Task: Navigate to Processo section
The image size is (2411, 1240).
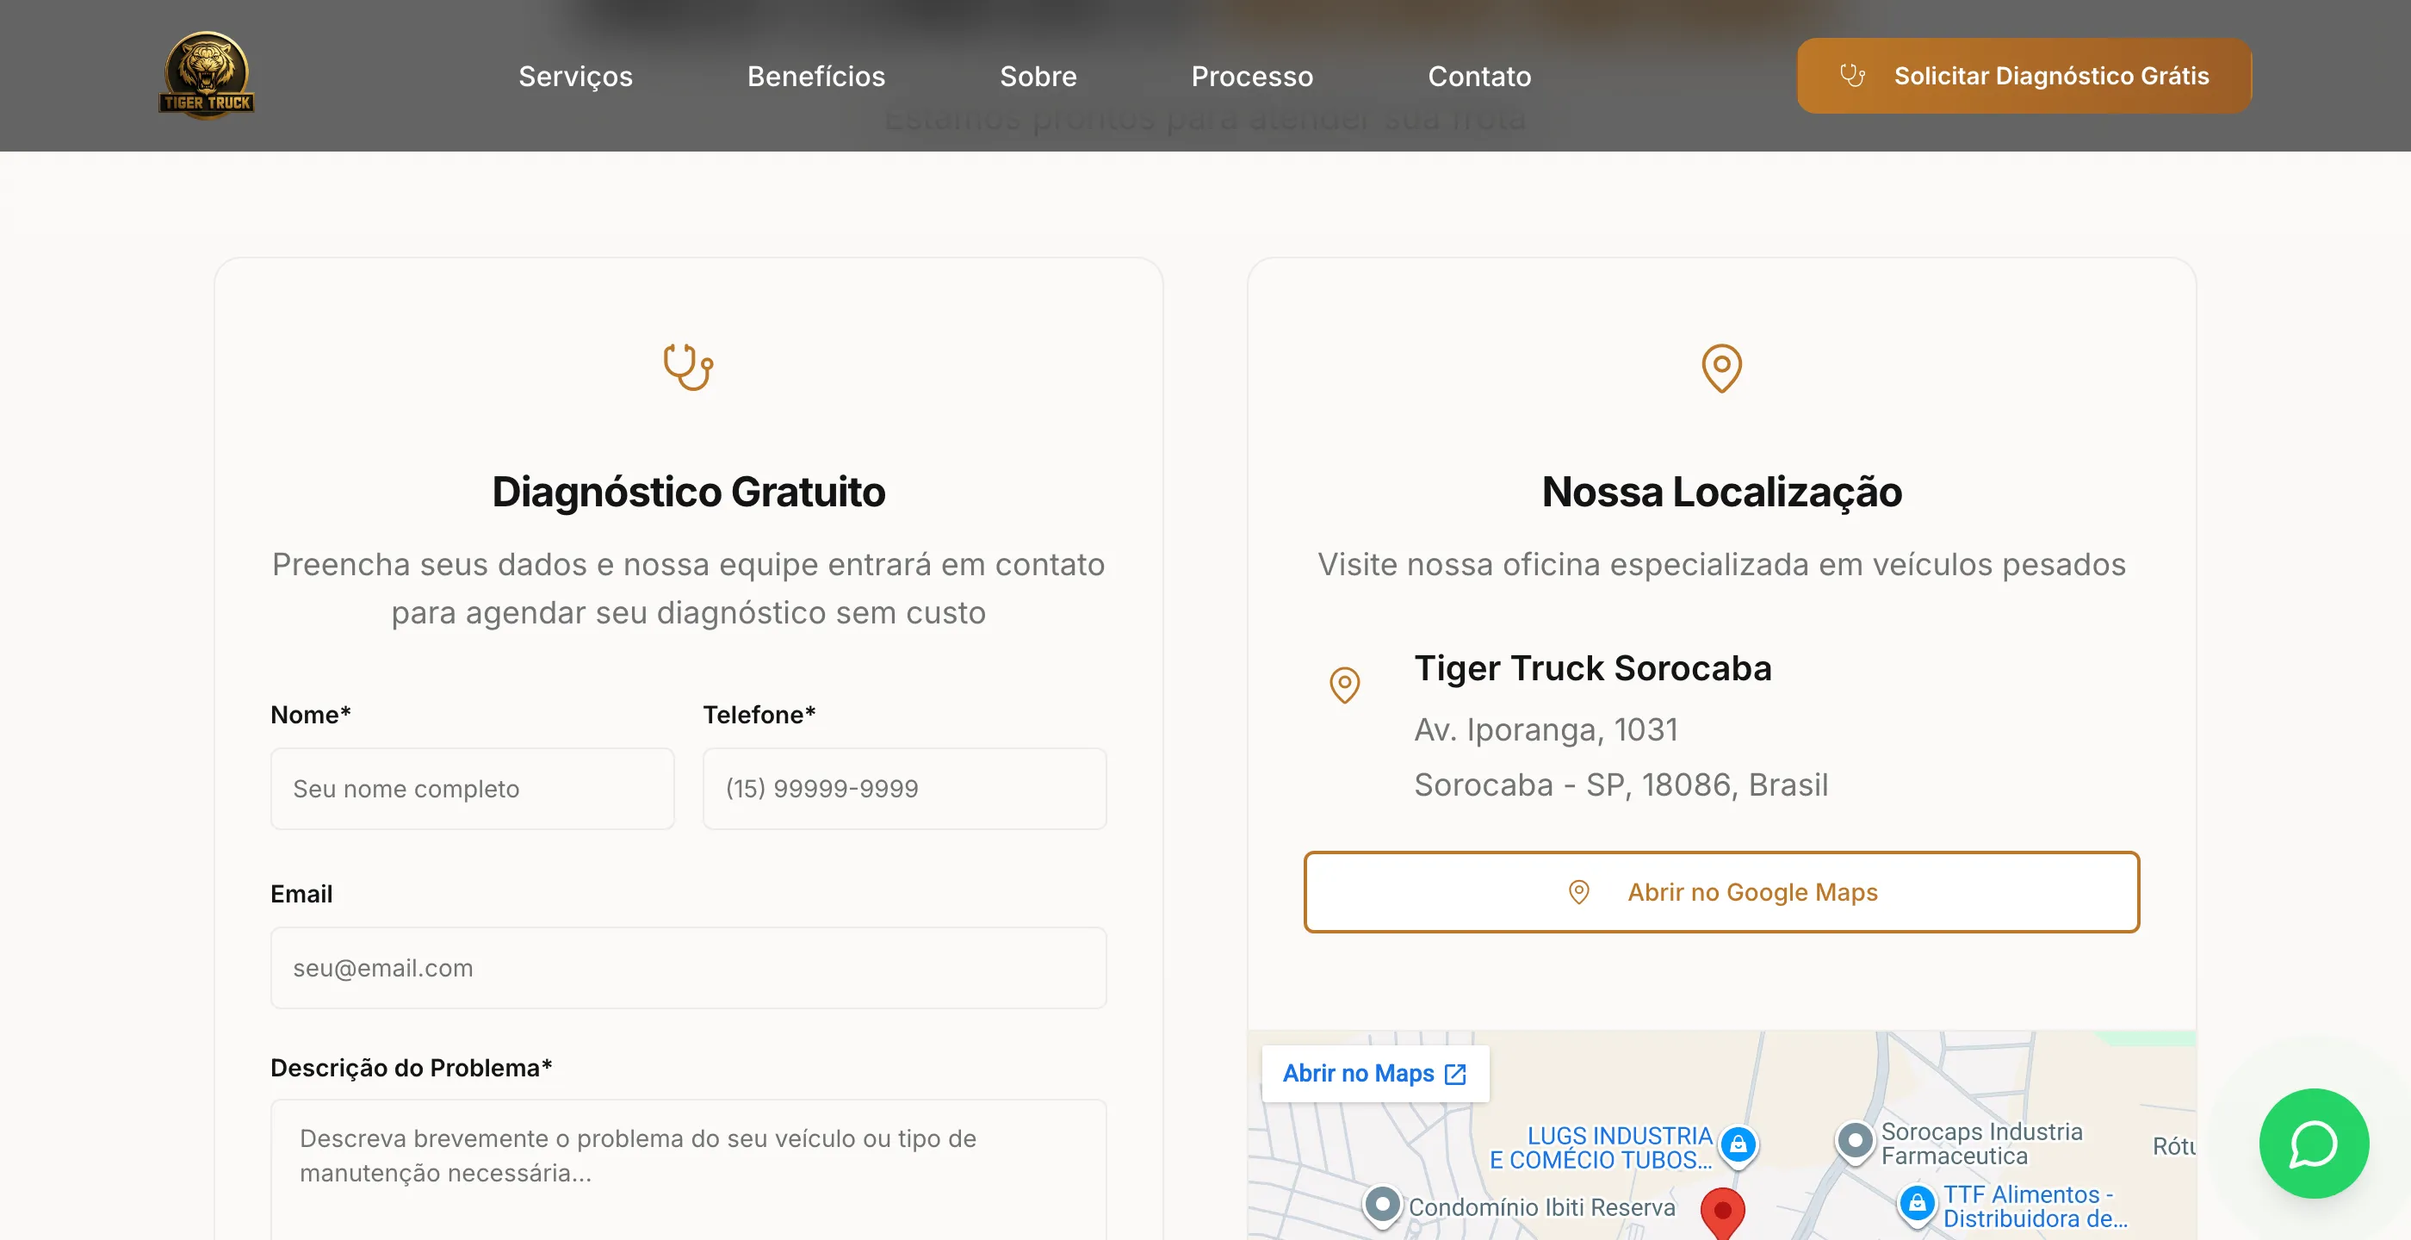Action: point(1252,76)
